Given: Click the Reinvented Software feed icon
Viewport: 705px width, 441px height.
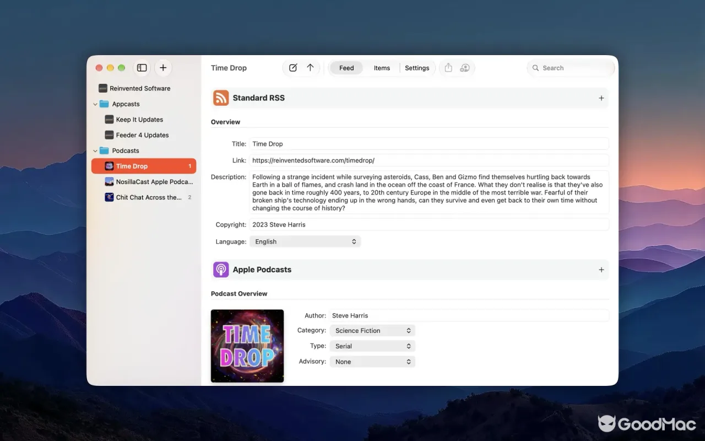Looking at the screenshot, I should pos(102,88).
